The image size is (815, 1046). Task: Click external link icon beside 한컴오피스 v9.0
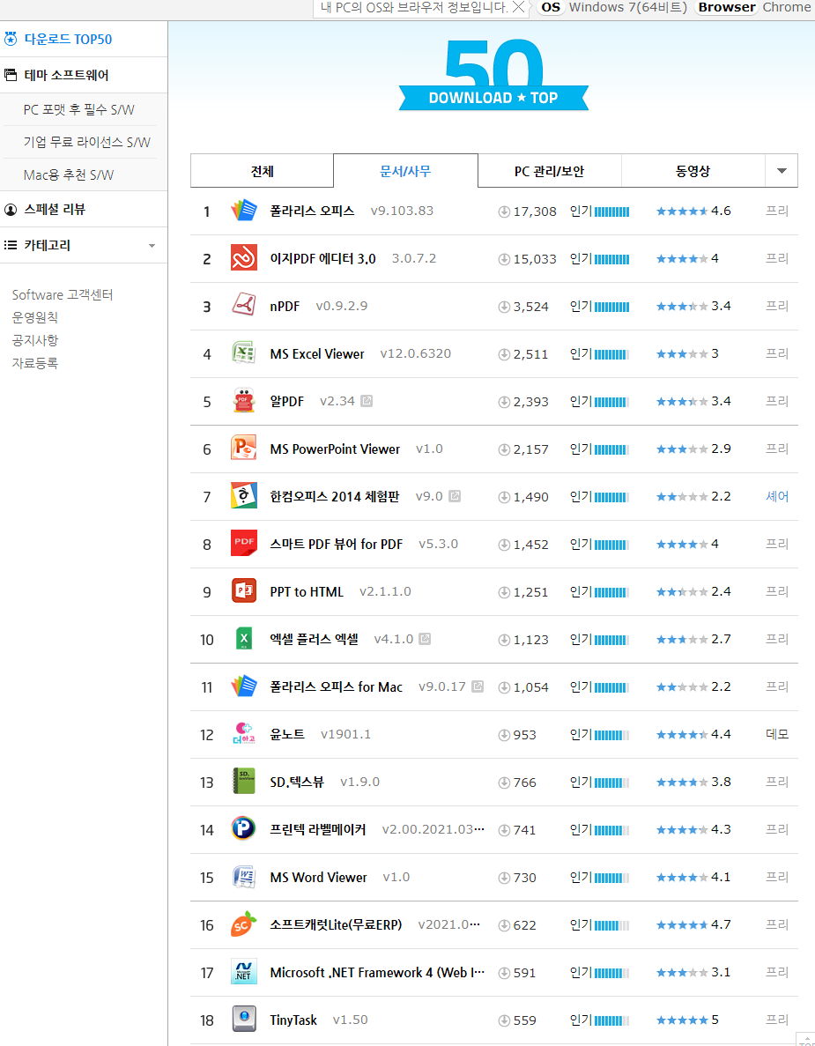[455, 496]
